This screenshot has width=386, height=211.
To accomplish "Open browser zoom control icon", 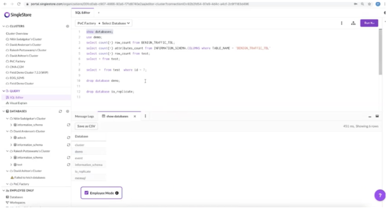I will pos(362,4).
